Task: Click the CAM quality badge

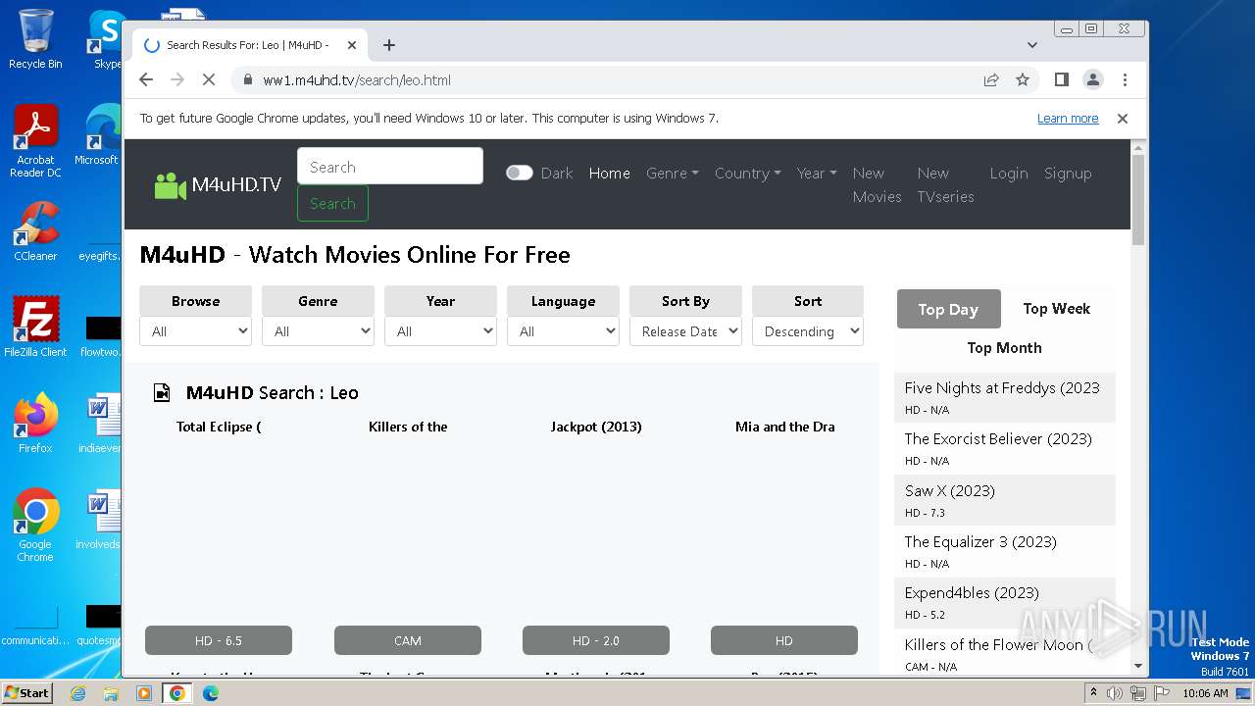Action: click(408, 640)
